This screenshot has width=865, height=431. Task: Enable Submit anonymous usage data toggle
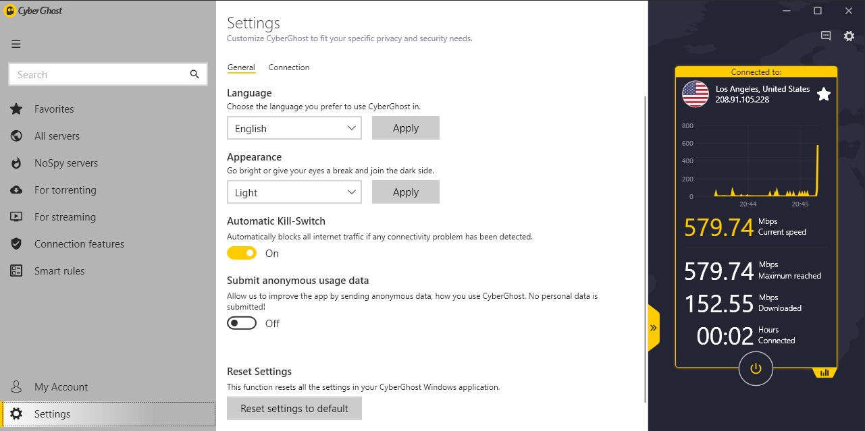242,323
